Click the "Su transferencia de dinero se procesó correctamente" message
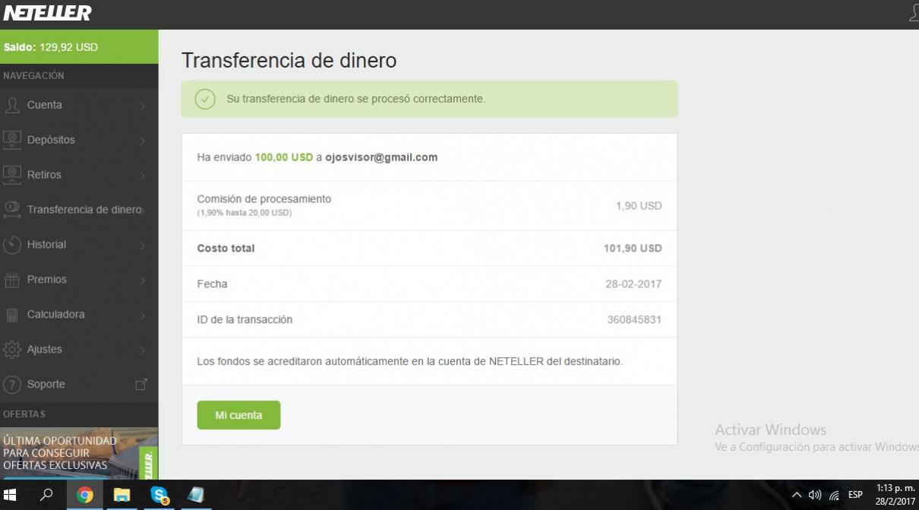Image resolution: width=919 pixels, height=510 pixels. pyautogui.click(x=356, y=99)
